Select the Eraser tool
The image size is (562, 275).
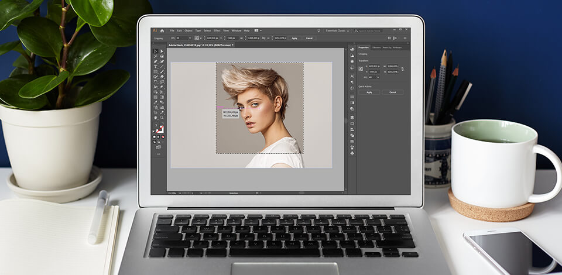coord(162,77)
